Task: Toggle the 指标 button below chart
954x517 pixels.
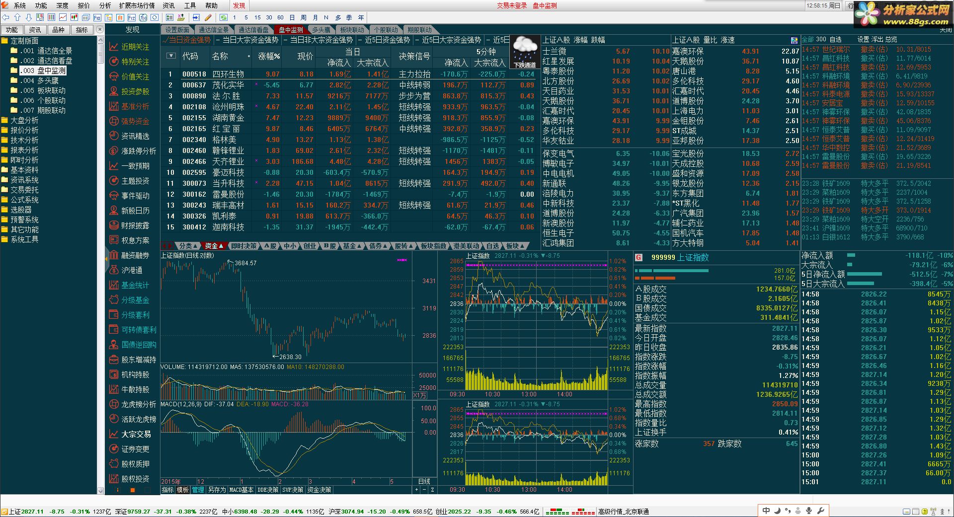Action: 168,490
